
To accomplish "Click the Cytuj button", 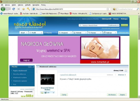I will (x=64, y=95).
